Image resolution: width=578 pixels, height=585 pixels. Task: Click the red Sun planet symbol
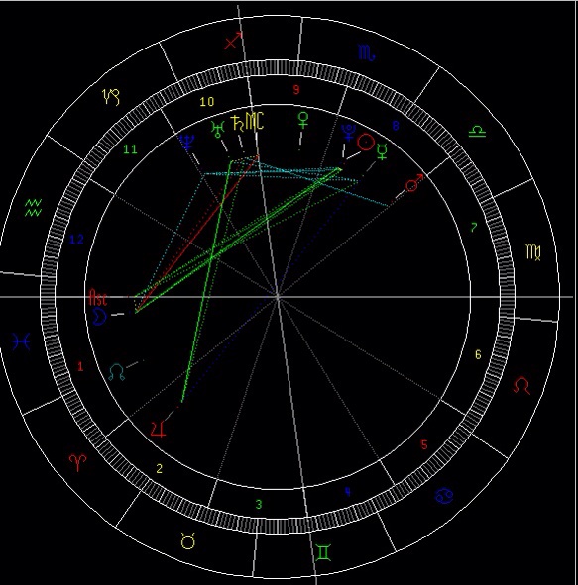click(x=366, y=143)
